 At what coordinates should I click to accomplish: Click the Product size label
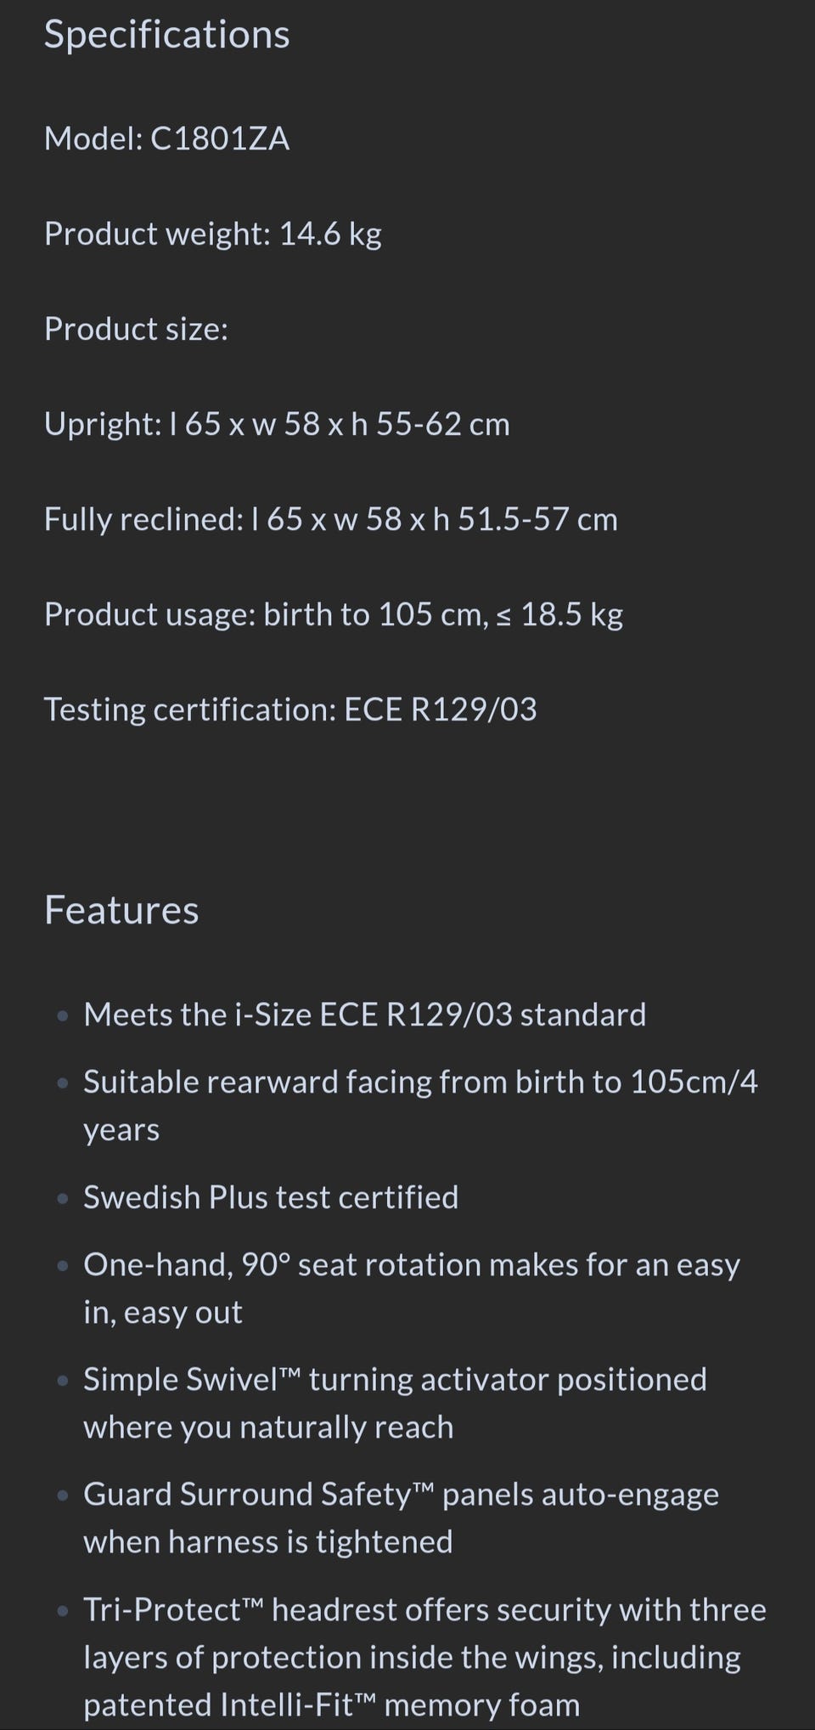point(136,329)
